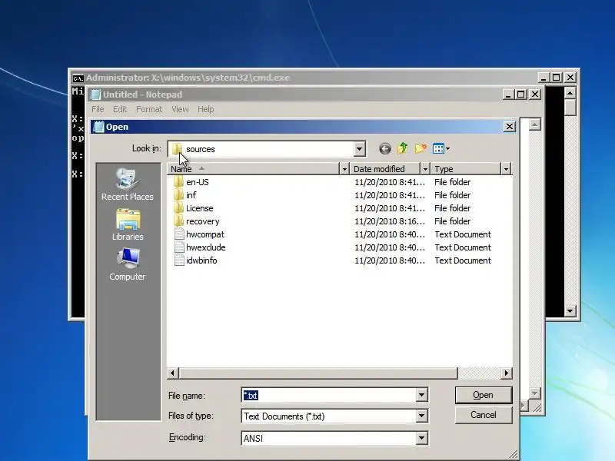Select the hwcompat text file icon

[179, 234]
